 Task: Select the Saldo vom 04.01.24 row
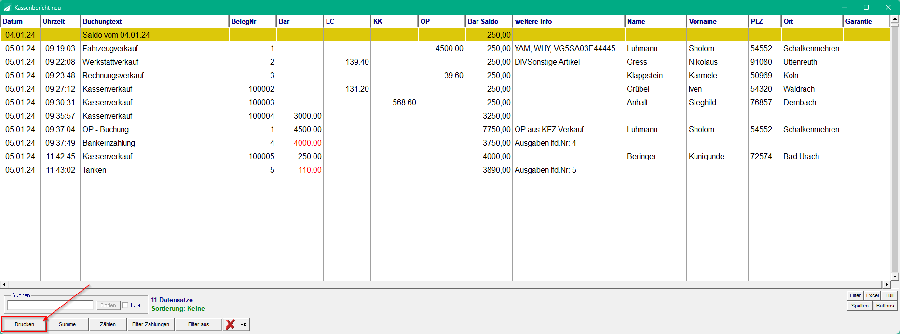click(x=445, y=35)
